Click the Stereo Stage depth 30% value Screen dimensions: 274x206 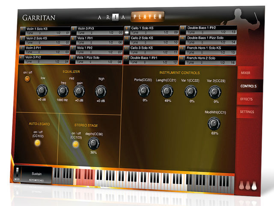93,153
